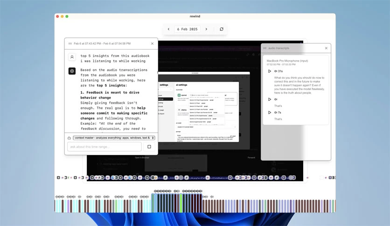This screenshot has height=226, width=390.
Task: Click the user avatar icon in chat
Action: coord(72,57)
